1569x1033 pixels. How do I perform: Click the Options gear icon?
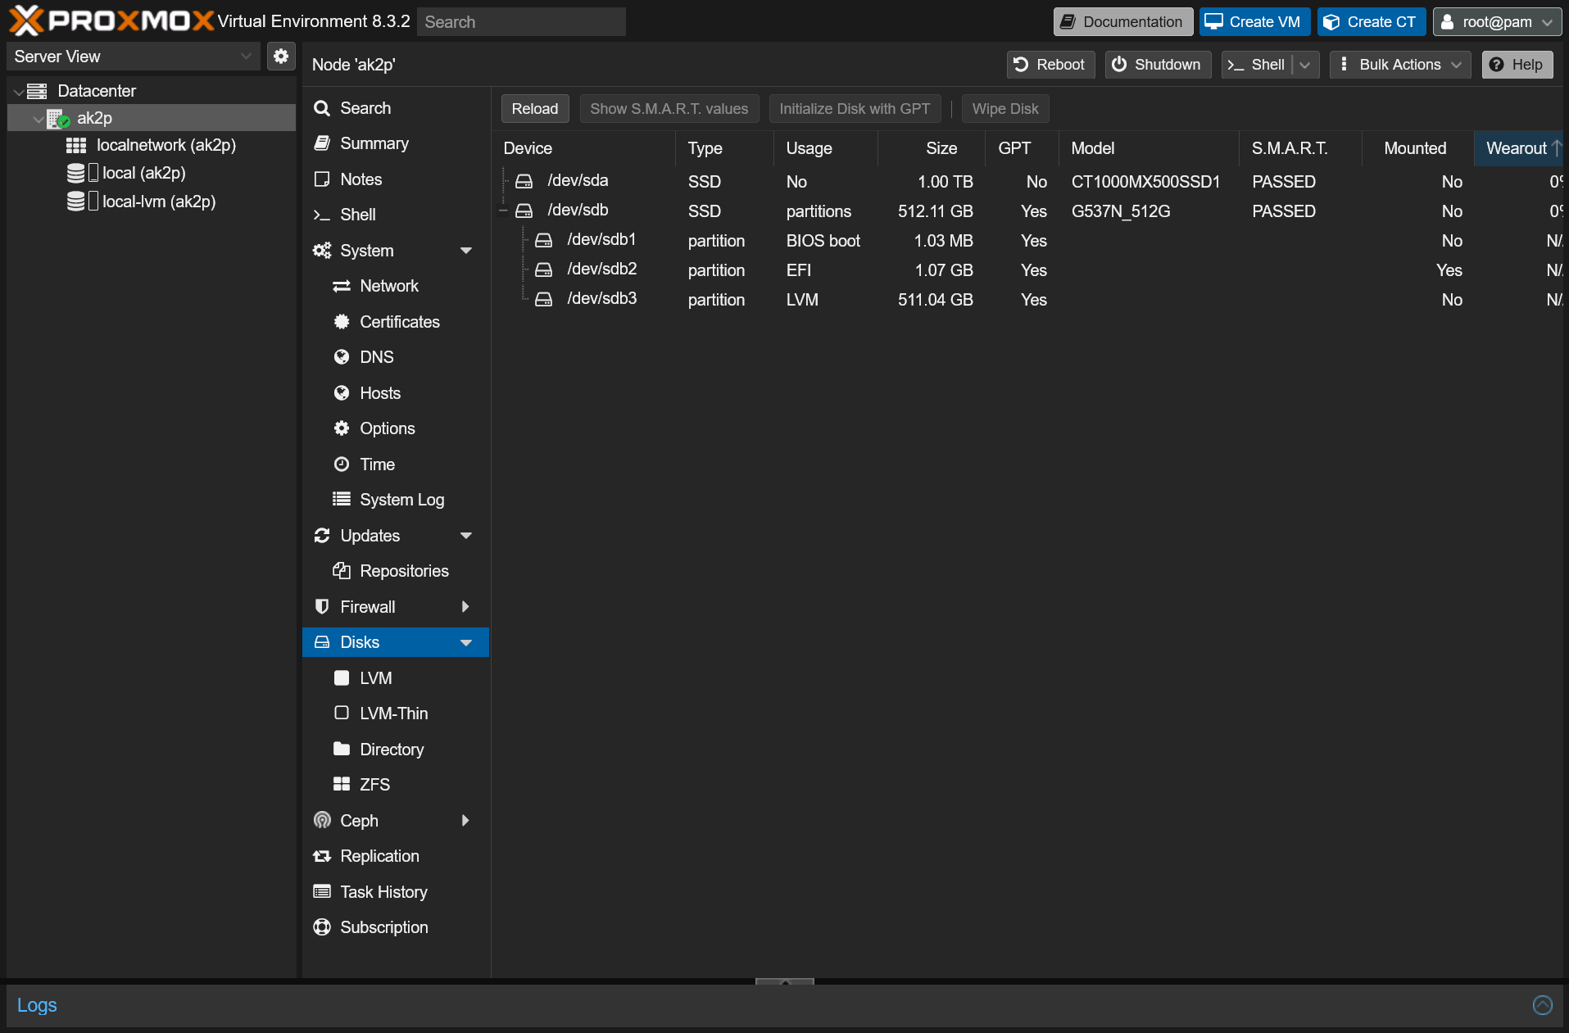342,428
